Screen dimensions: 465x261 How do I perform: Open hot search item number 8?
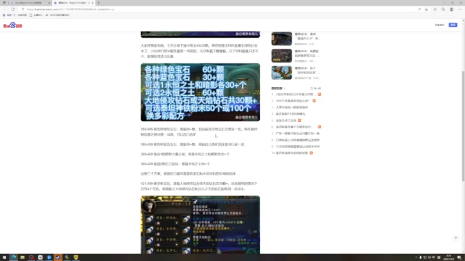click(x=298, y=140)
